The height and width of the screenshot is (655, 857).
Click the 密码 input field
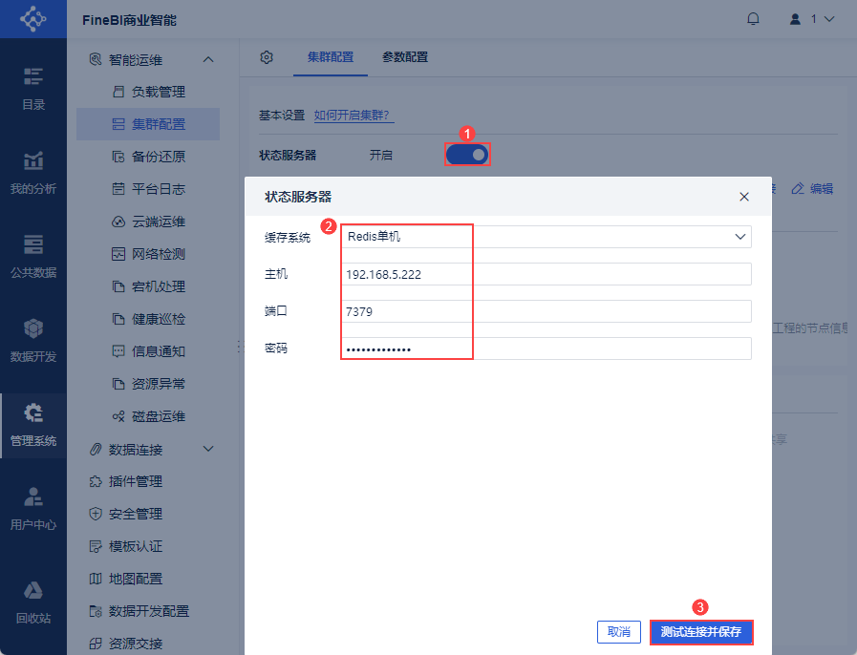546,349
